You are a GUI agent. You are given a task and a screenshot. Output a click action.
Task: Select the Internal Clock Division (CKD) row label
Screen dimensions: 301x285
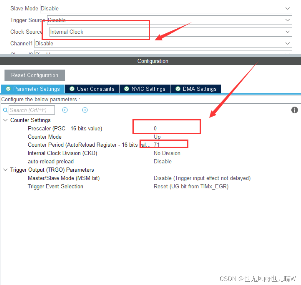[62, 153]
